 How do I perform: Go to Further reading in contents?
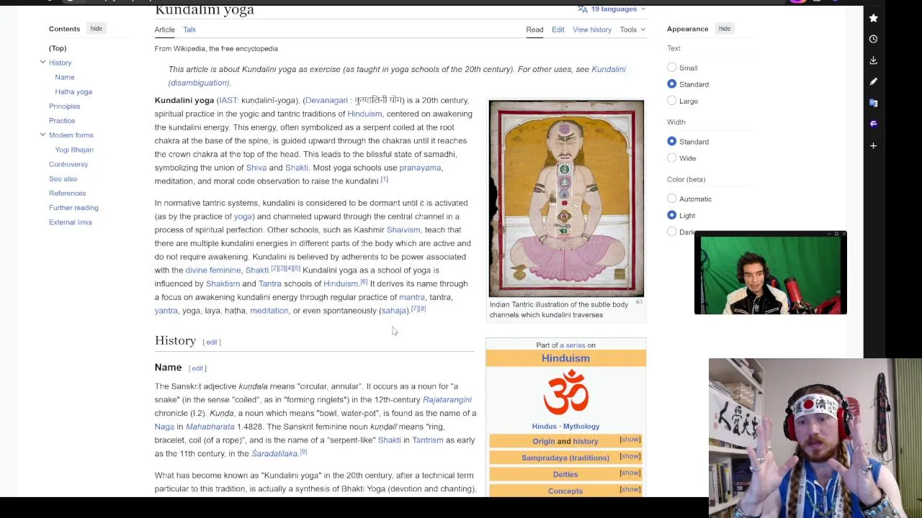tap(73, 207)
